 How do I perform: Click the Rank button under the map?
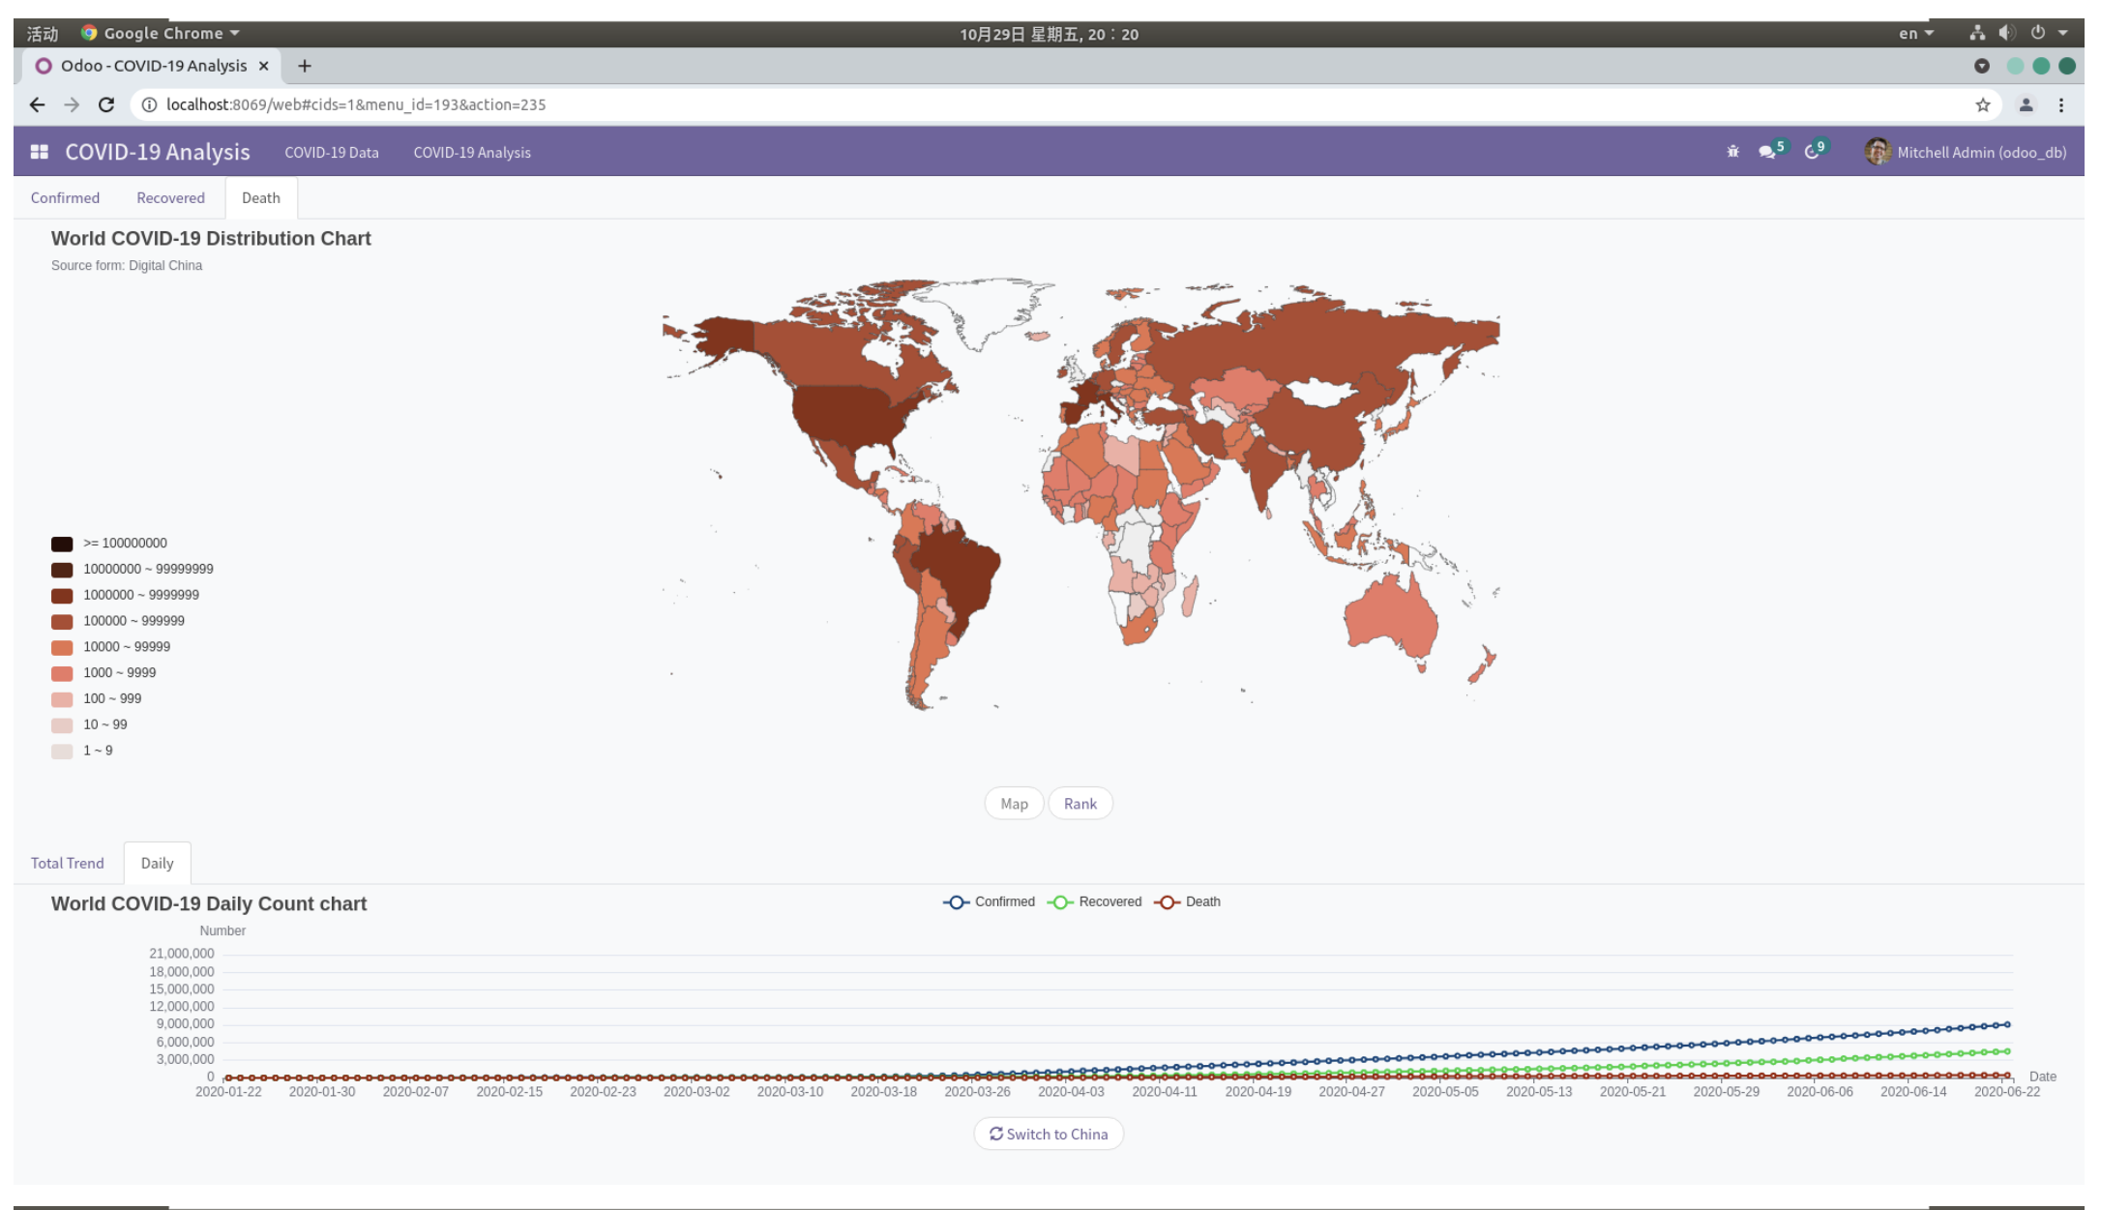1080,803
